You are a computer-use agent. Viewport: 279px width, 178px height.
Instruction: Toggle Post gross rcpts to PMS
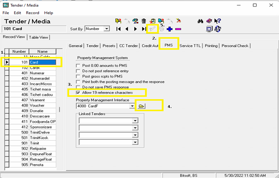click(78, 76)
